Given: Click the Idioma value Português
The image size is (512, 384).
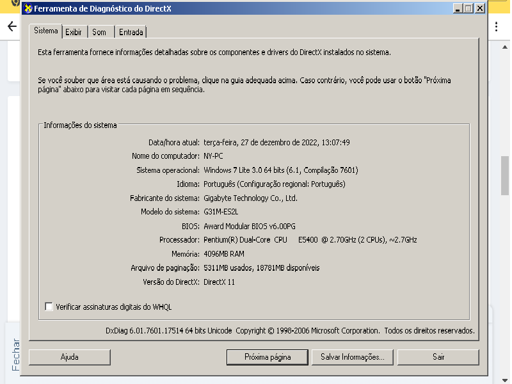Looking at the screenshot, I should pos(275,184).
